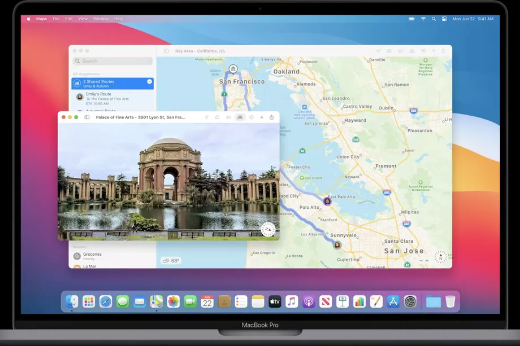Click the location arrow in Palace of Fine Arts window
This screenshot has height=346, width=520.
206,117
